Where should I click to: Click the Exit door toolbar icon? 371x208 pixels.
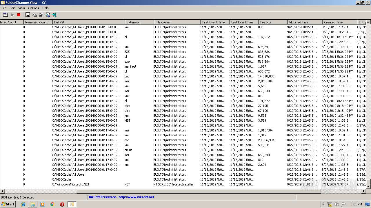point(54,15)
